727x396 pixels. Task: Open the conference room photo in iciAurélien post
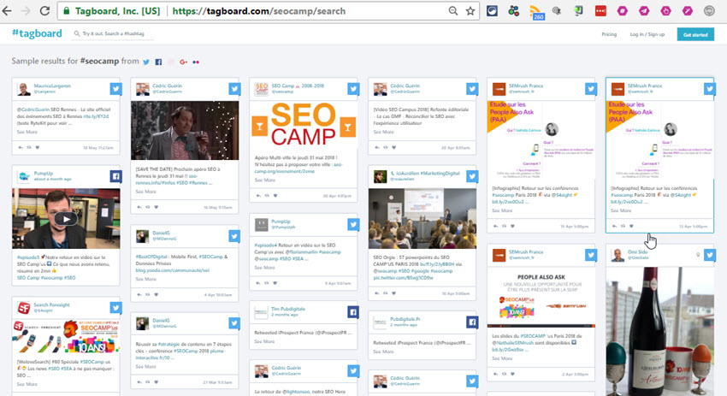(422, 218)
